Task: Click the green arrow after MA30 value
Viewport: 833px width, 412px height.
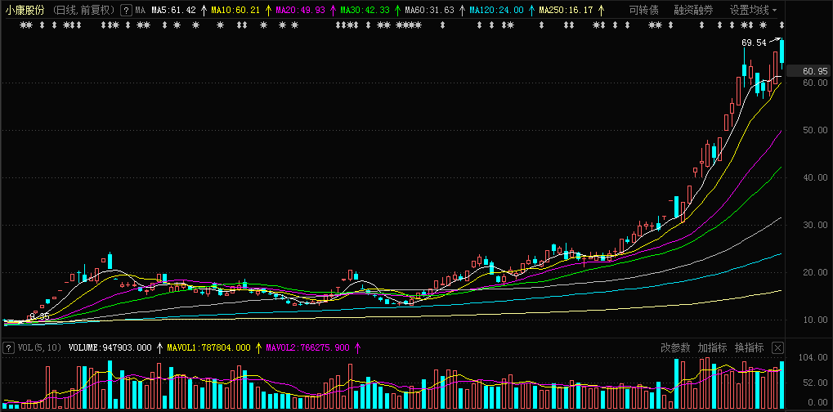Action: 397,11
